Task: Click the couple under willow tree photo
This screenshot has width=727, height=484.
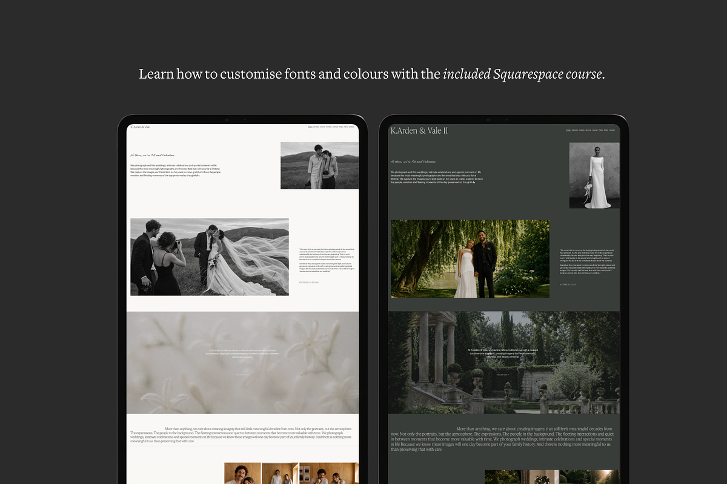Action: coord(470,259)
